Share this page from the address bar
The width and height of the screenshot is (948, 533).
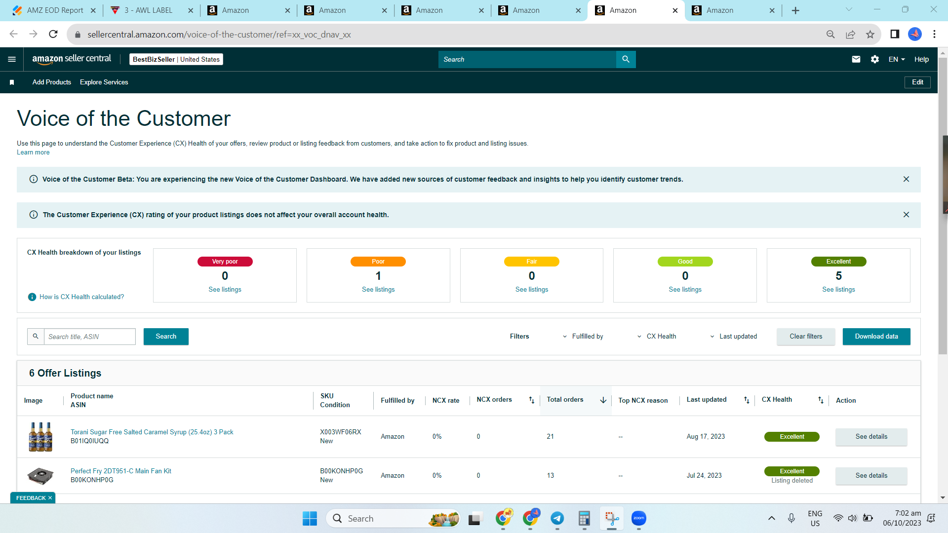[x=850, y=34]
